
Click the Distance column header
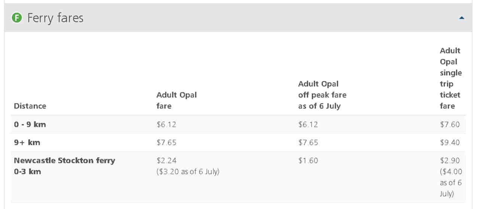tap(30, 106)
